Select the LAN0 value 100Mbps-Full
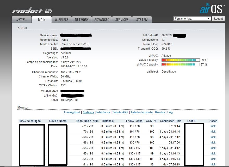The image size is (229, 167). pos(69,100)
